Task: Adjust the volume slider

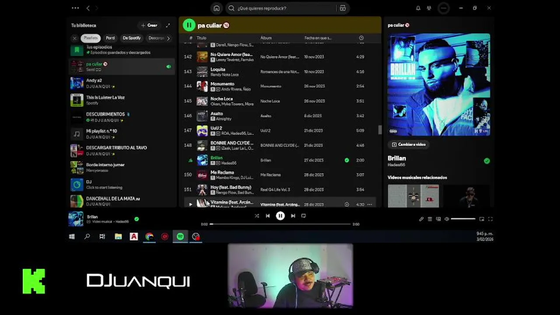Action: click(x=463, y=219)
